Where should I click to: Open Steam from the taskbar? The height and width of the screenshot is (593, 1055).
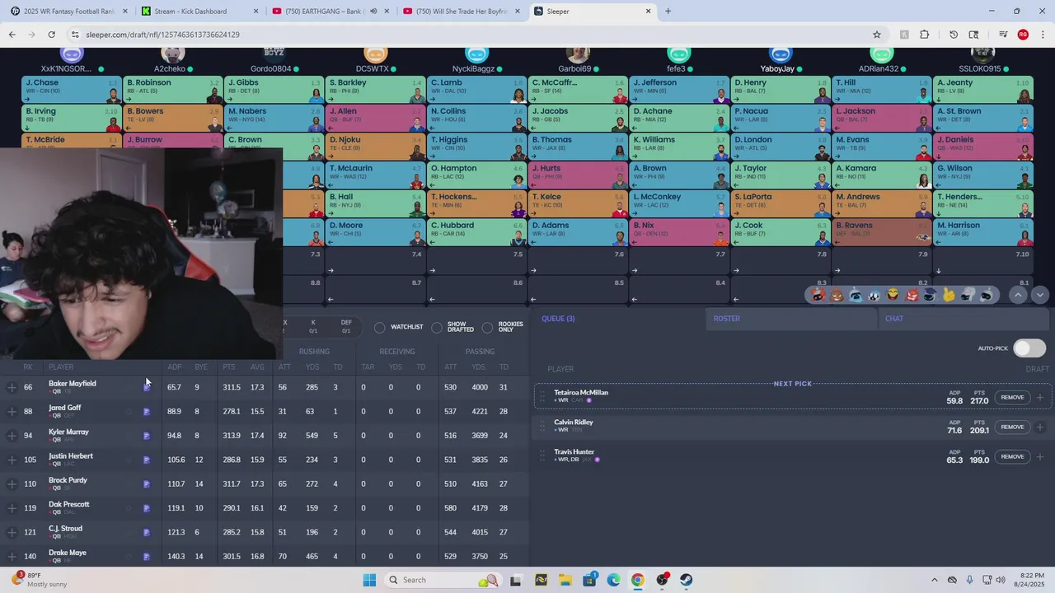[686, 580]
